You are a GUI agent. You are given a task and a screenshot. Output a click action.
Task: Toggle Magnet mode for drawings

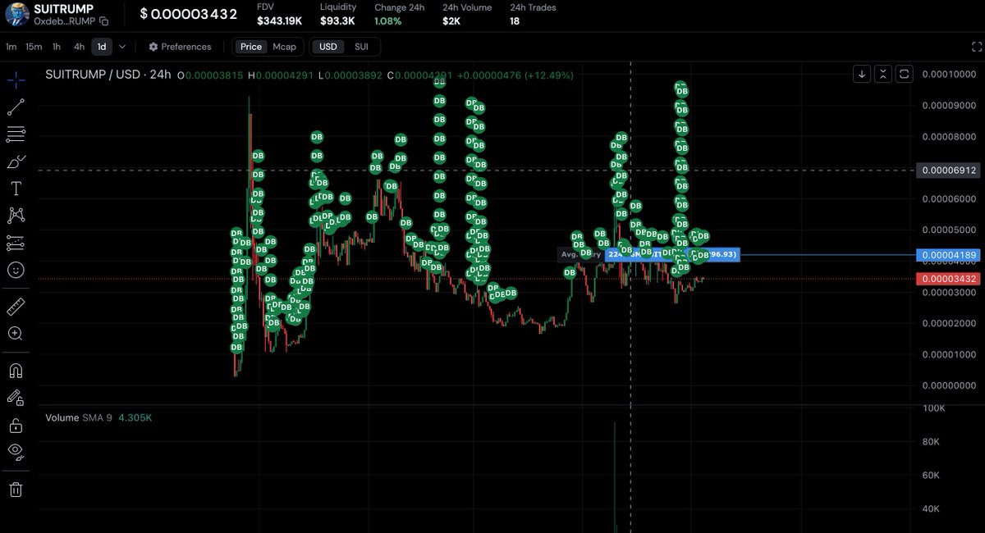point(16,370)
